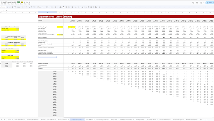The width and height of the screenshot is (214, 121).
Task: Click the print icon
Action: (x=12, y=7)
